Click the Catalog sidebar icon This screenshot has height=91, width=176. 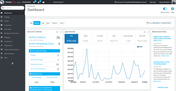2,17
